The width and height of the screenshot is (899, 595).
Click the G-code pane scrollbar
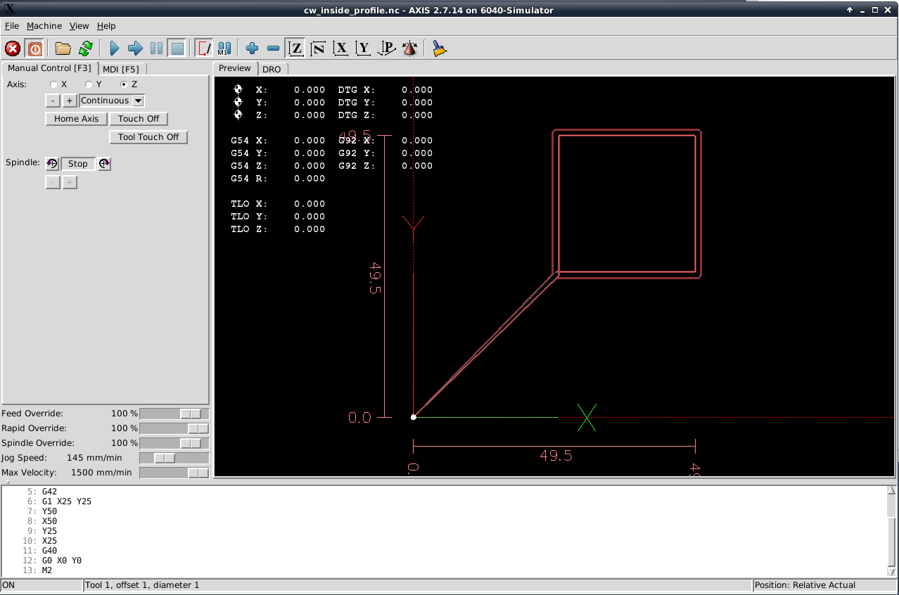891,531
